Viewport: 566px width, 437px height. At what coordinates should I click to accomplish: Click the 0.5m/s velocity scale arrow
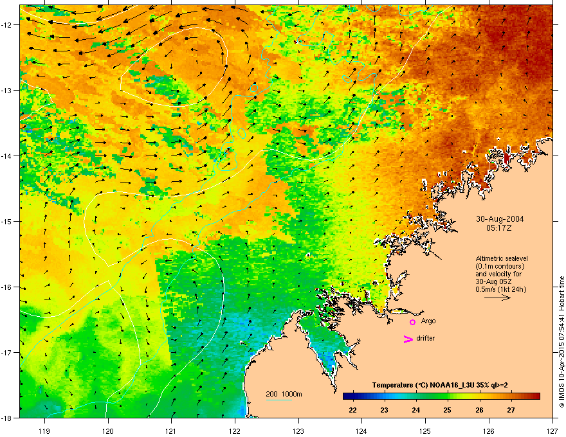click(497, 298)
